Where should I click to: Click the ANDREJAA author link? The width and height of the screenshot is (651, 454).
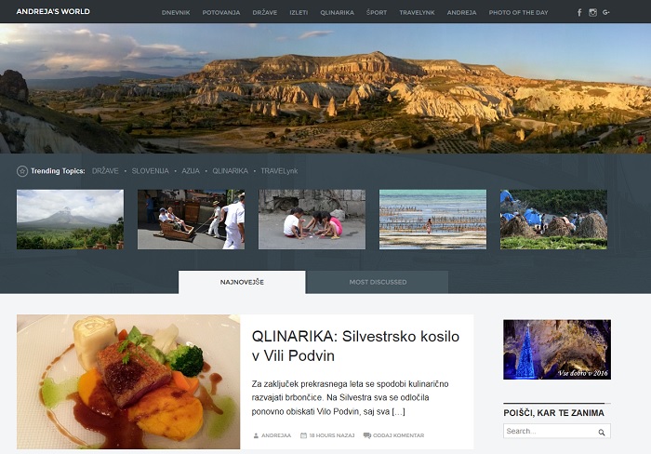point(276,435)
